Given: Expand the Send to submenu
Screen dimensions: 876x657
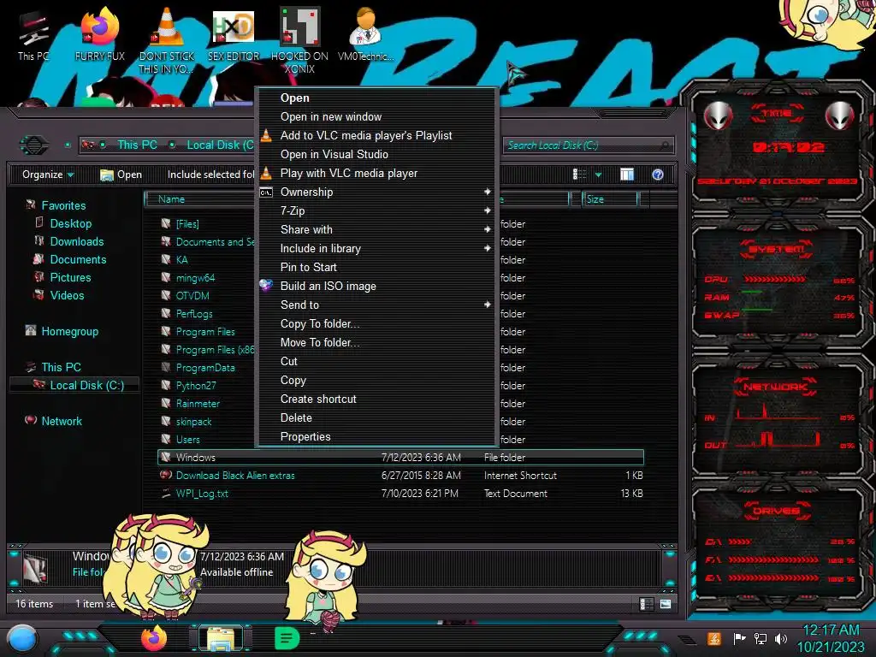Looking at the screenshot, I should point(376,305).
